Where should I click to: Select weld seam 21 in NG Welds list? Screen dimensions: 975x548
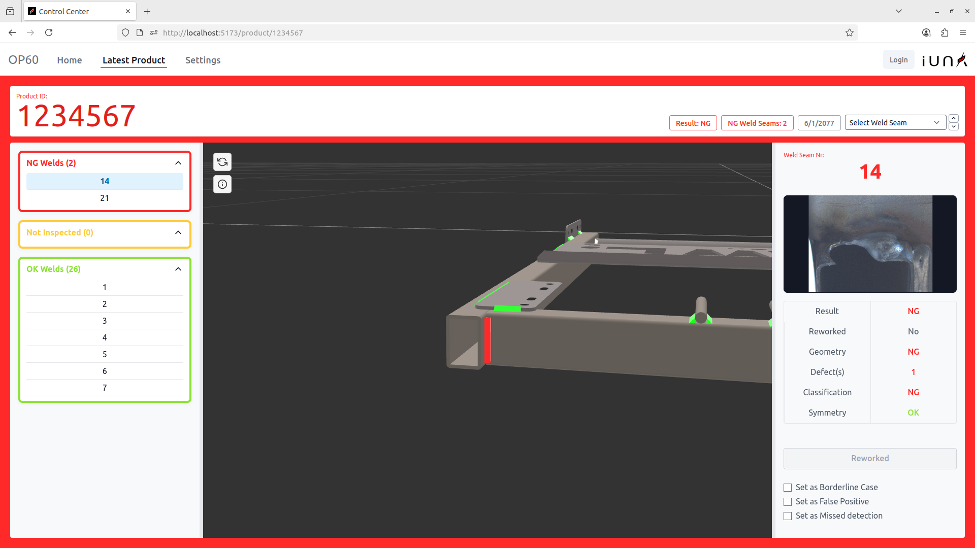tap(105, 198)
